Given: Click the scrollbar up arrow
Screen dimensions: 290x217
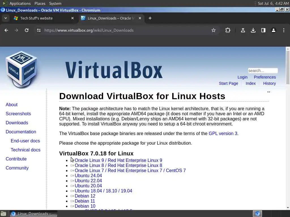Looking at the screenshot, I should coord(288,49).
